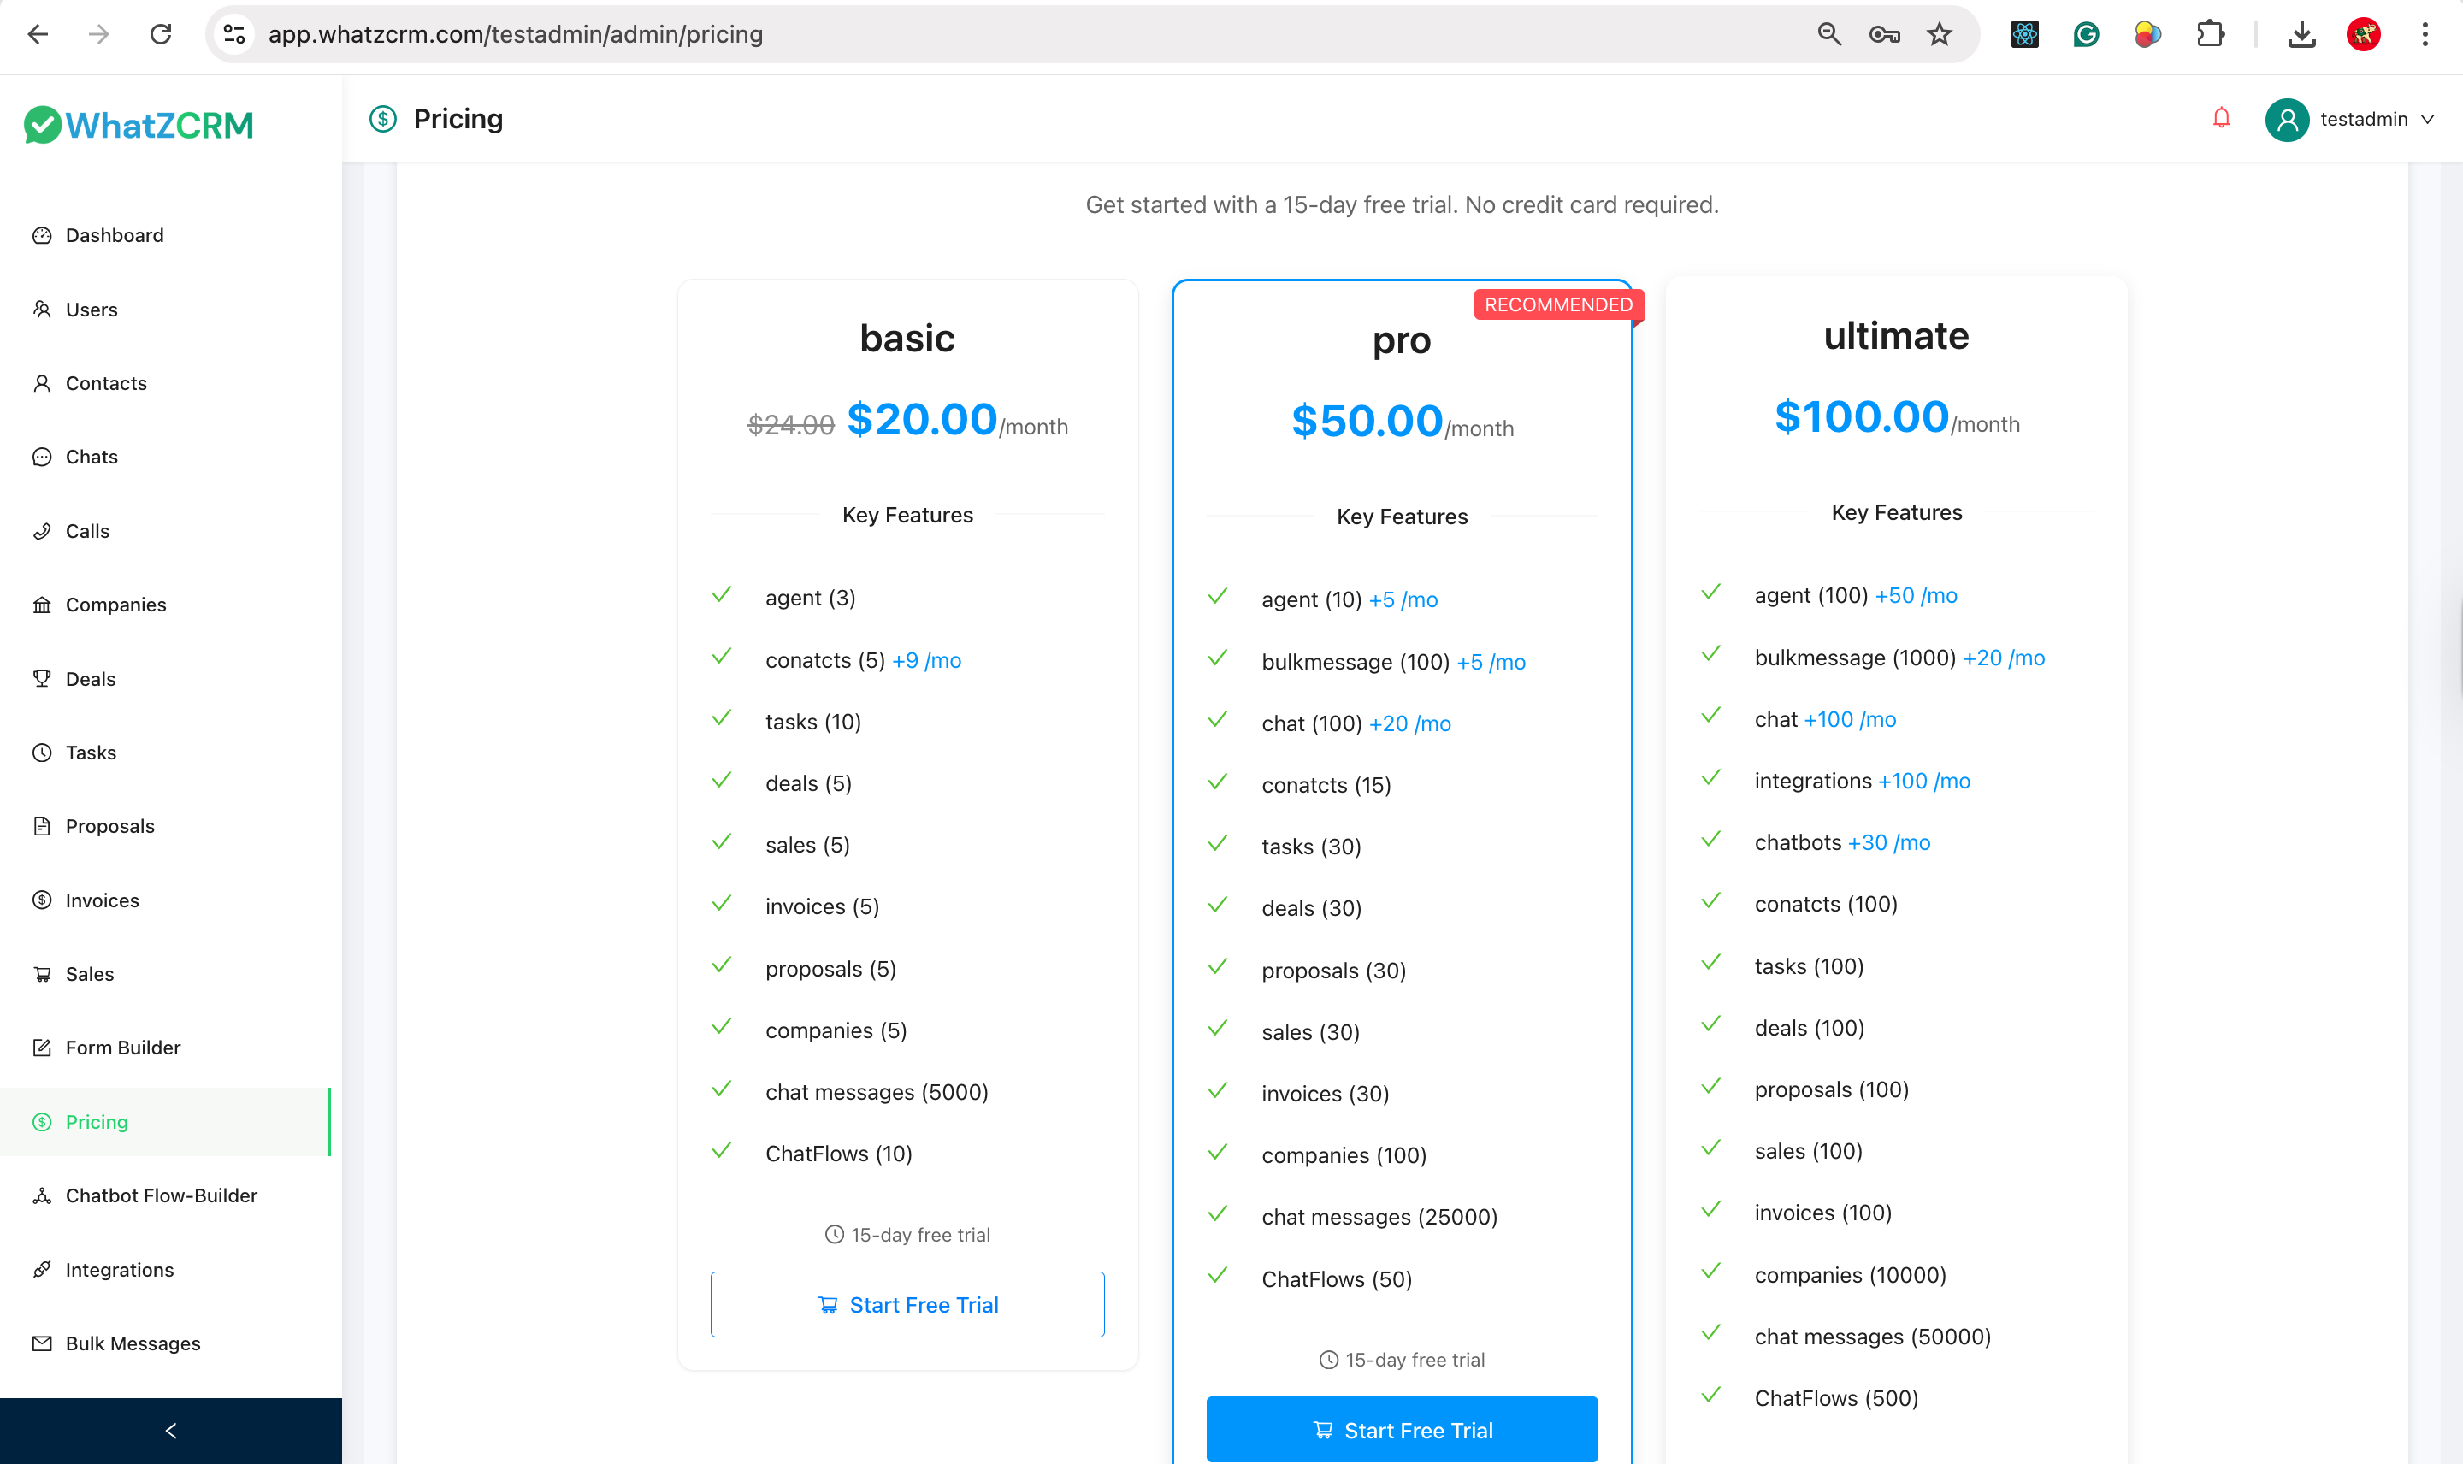This screenshot has height=1464, width=2463.
Task: Go to the Deals menu item
Action: [90, 678]
